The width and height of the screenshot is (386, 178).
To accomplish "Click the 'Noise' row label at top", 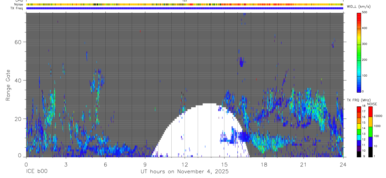I will (x=19, y=4).
